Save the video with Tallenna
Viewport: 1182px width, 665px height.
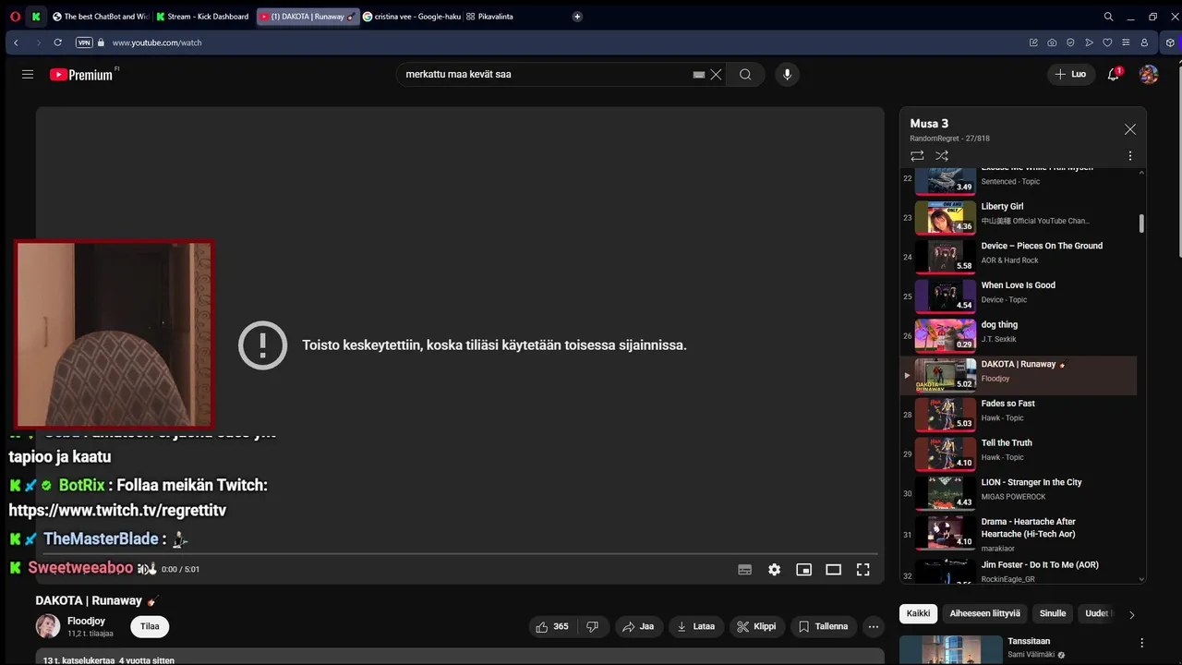[x=823, y=626]
